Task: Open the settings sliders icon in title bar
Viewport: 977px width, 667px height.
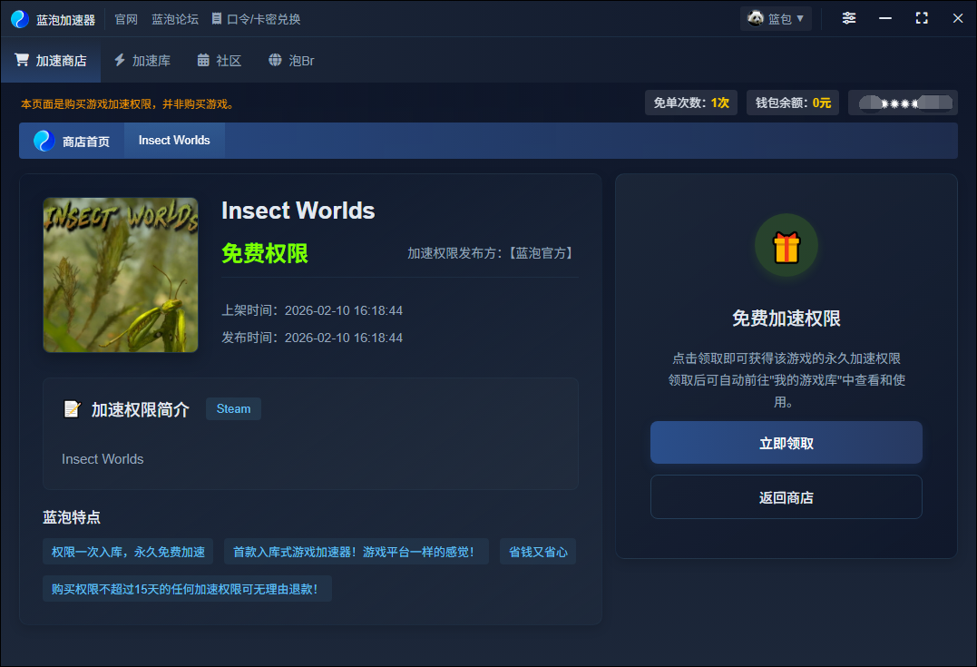Action: click(x=848, y=18)
